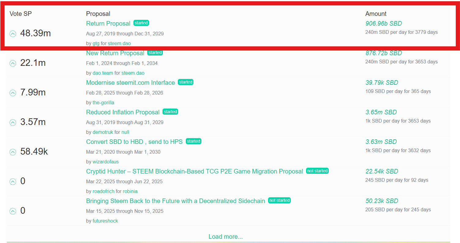The image size is (460, 243).
Task: Click the Vote SP column header
Action: point(21,14)
